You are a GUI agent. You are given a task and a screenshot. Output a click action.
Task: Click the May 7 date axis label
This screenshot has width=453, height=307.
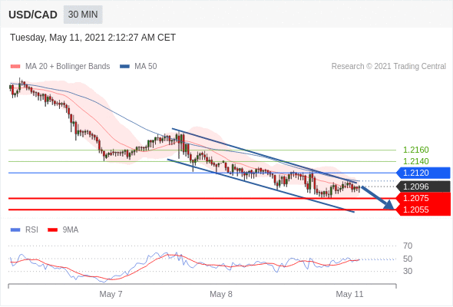(x=111, y=294)
